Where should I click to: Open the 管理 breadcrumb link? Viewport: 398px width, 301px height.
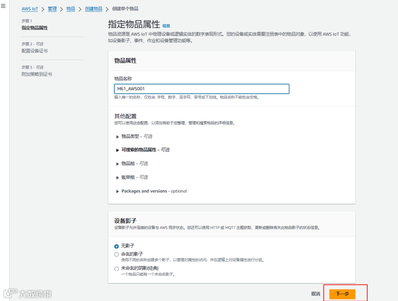(52, 9)
